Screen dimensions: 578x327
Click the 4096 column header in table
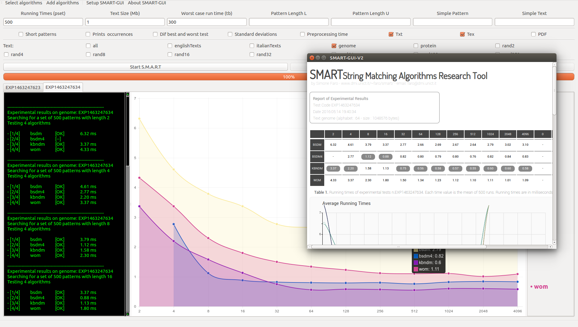click(525, 134)
